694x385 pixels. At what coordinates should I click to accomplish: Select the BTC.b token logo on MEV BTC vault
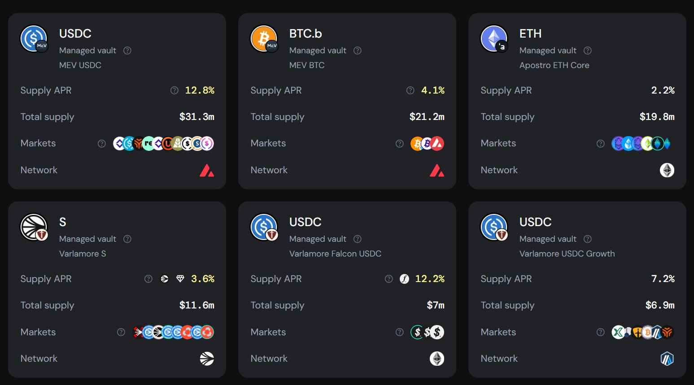click(264, 38)
